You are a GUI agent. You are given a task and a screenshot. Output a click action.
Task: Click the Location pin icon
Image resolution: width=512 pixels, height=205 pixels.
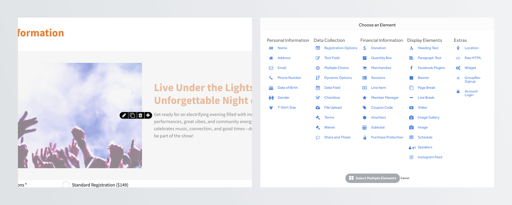(x=458, y=48)
